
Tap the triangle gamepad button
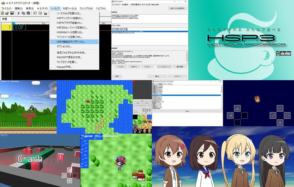click(280, 108)
